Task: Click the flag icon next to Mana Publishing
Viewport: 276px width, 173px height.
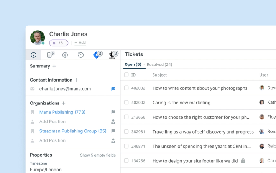Action: pos(113,112)
